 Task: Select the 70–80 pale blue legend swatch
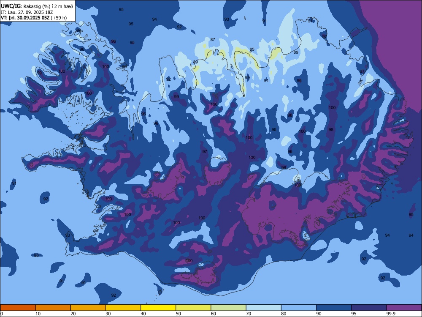coord(263,308)
